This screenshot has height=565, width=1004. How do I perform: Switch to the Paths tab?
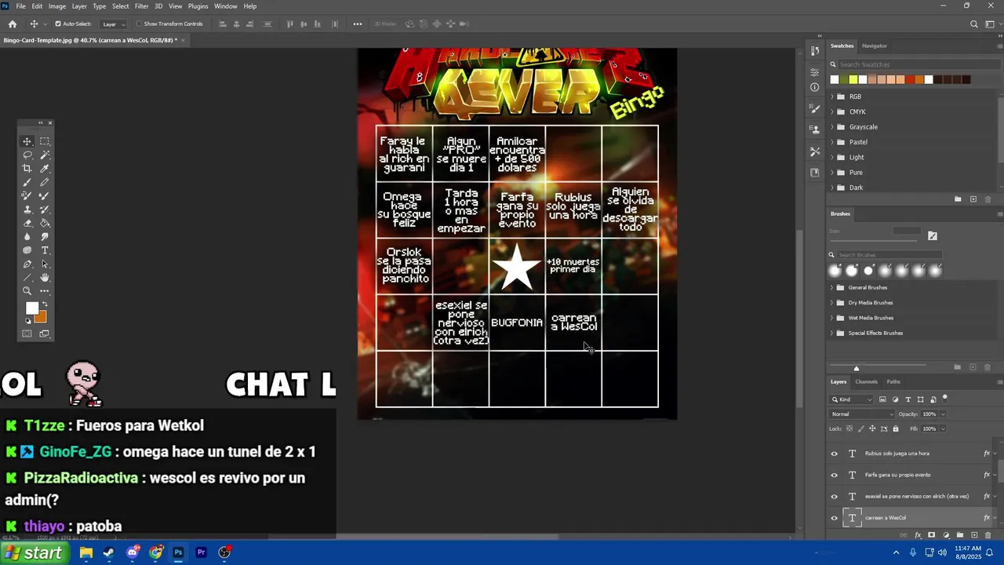(x=893, y=382)
